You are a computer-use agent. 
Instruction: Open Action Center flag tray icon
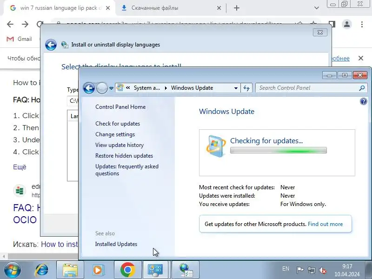(300, 270)
